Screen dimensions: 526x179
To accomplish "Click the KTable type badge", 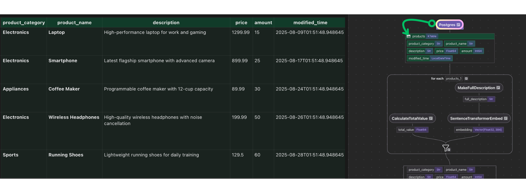I will [x=432, y=36].
